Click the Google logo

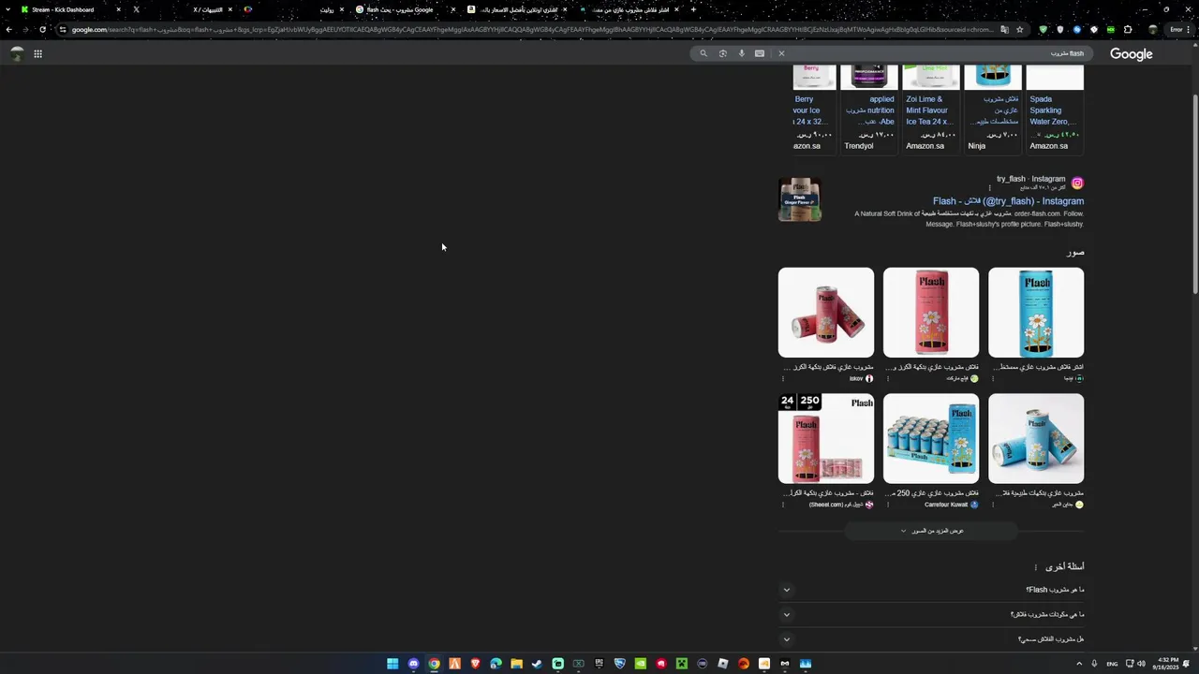tap(1131, 54)
